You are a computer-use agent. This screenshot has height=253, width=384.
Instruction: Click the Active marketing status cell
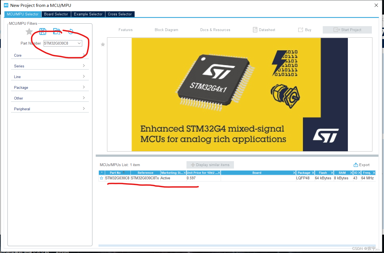pyautogui.click(x=173, y=178)
